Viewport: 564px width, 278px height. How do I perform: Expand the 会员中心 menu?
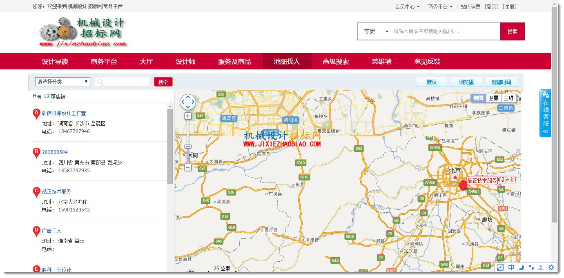tap(407, 7)
